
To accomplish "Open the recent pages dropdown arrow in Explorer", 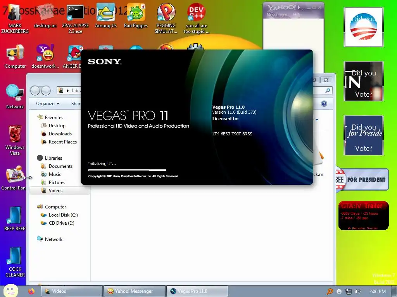I will coord(54,90).
